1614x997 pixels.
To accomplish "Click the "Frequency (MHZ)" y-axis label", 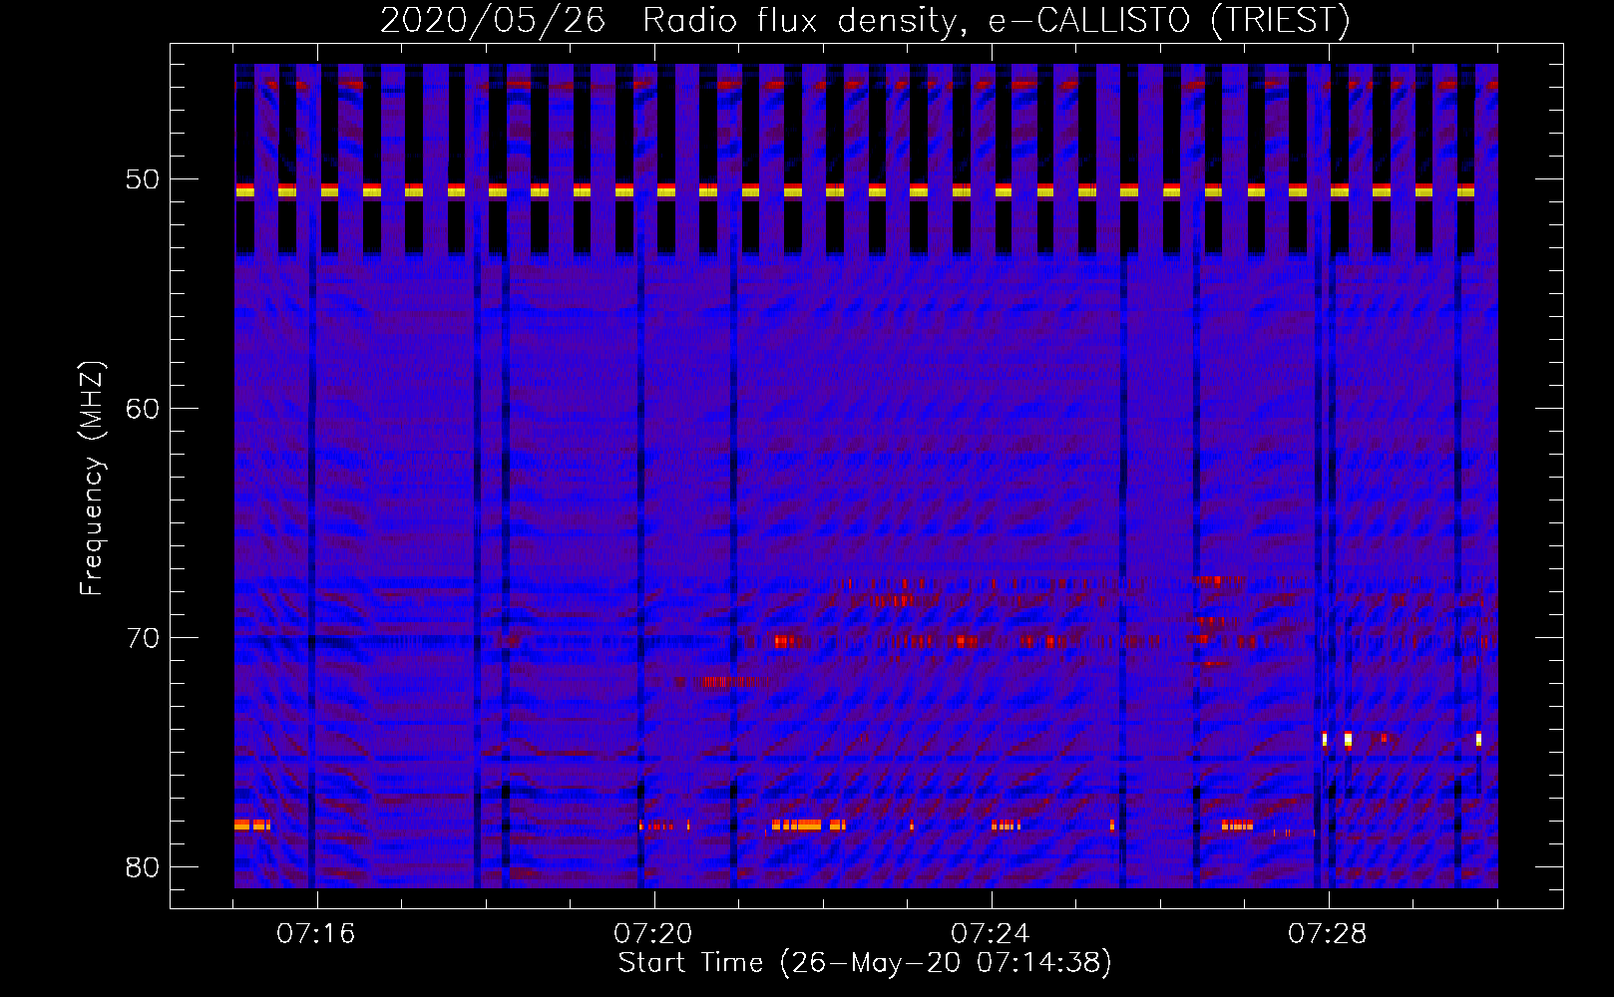I will pyautogui.click(x=92, y=479).
